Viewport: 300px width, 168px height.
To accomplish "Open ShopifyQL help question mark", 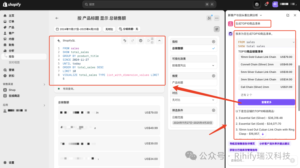I will (141, 41).
